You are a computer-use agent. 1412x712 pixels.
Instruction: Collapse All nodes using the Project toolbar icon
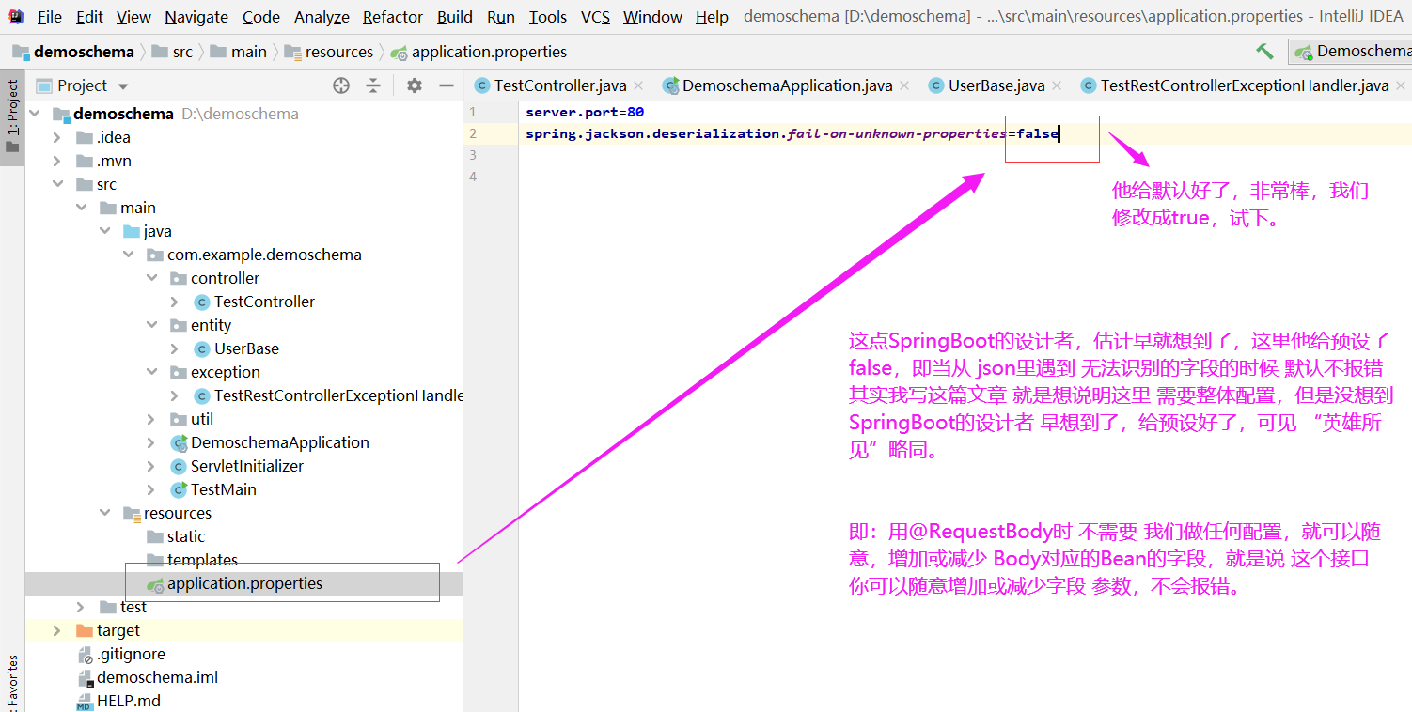click(374, 85)
